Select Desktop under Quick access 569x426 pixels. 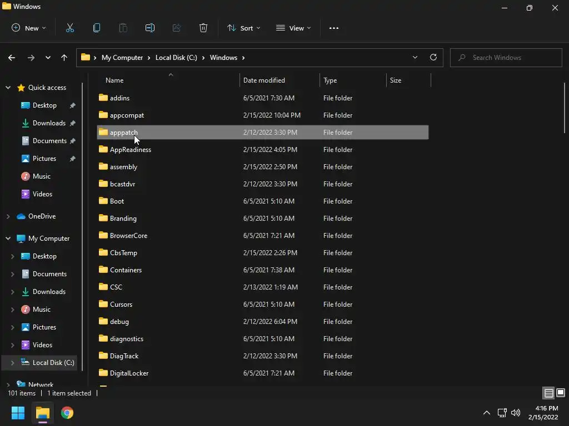(44, 105)
